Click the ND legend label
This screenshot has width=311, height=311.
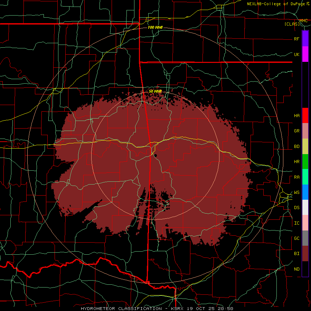point(296,269)
